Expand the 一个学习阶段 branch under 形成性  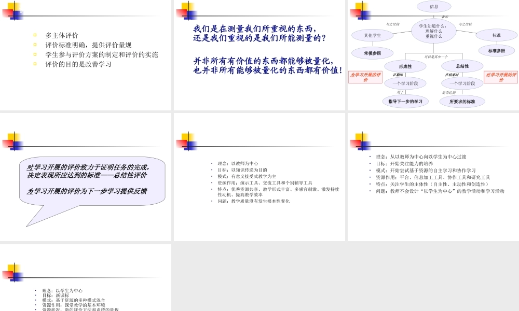pyautogui.click(x=405, y=83)
